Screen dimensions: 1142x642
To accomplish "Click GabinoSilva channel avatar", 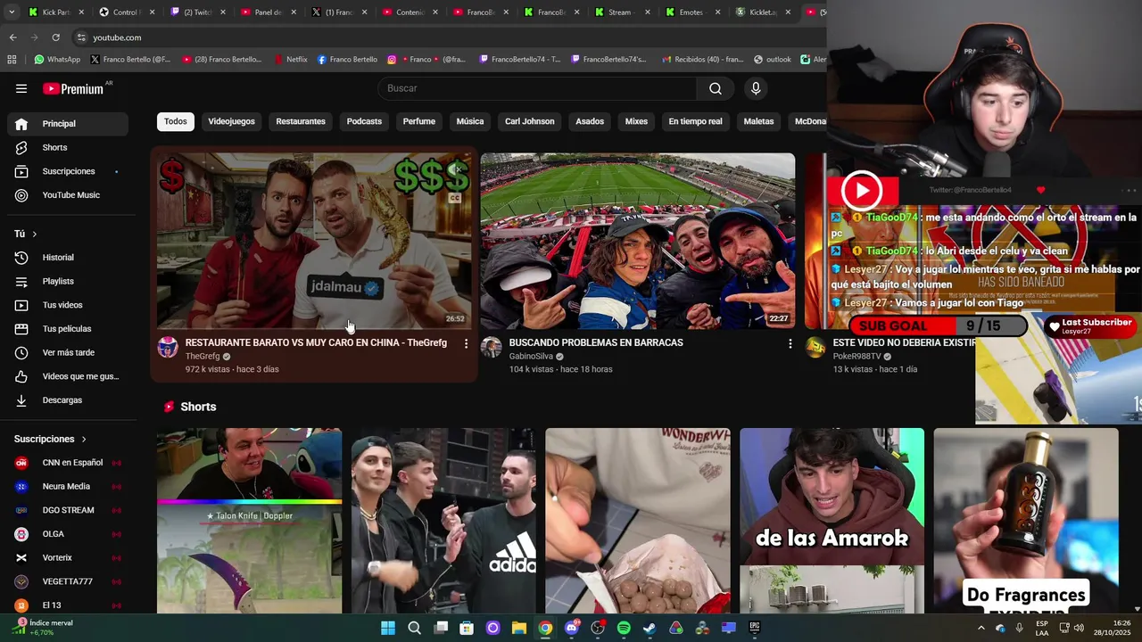I will pyautogui.click(x=492, y=348).
